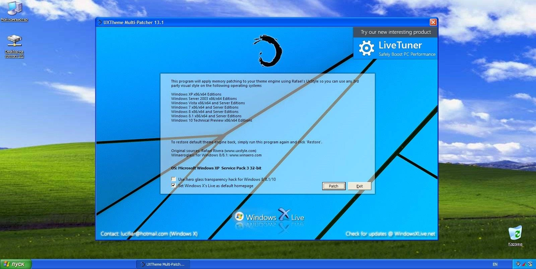Select the UXTheme Multi-Patch taskbar button
Screen dimensions: 536x269
[163, 264]
